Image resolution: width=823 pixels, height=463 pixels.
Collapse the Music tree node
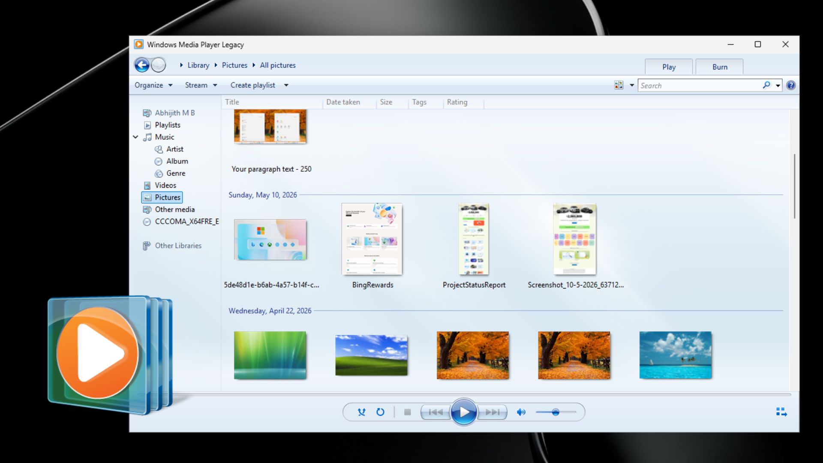135,137
